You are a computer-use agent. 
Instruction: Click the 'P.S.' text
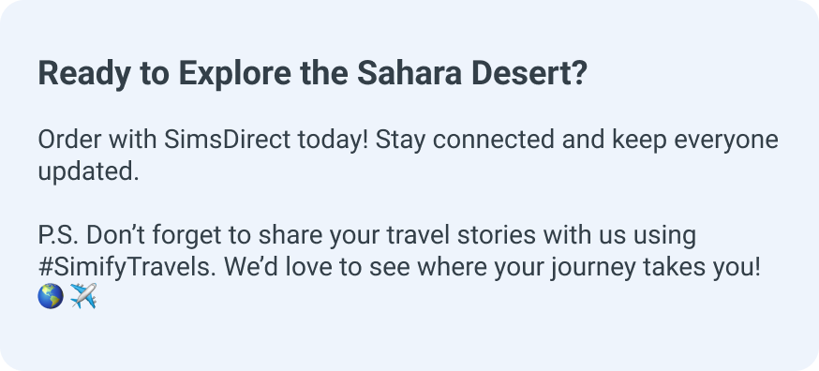tap(58, 236)
